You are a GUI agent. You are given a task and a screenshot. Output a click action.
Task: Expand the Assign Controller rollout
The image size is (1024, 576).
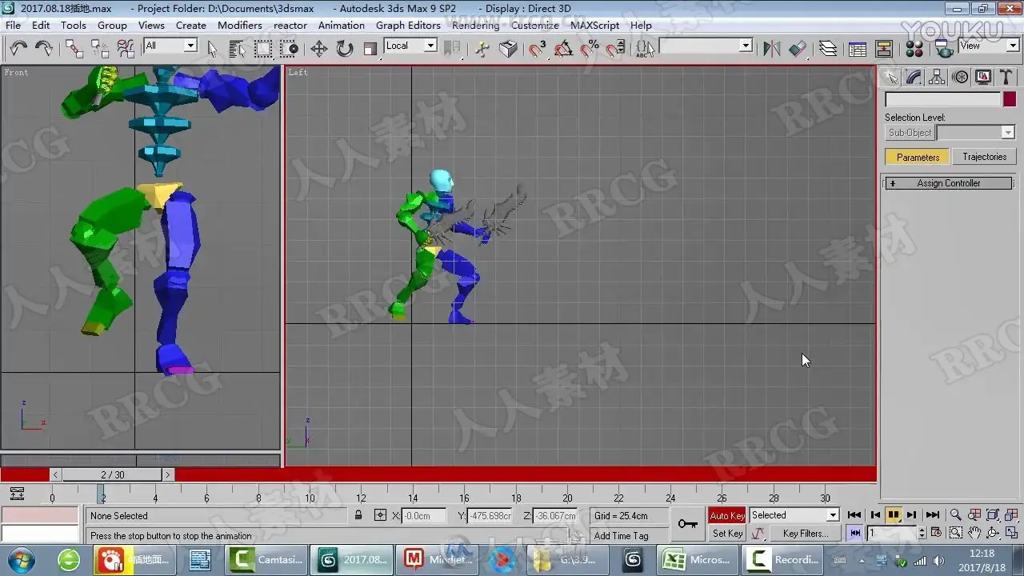click(948, 183)
